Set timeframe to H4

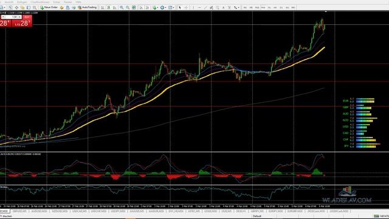point(275,7)
